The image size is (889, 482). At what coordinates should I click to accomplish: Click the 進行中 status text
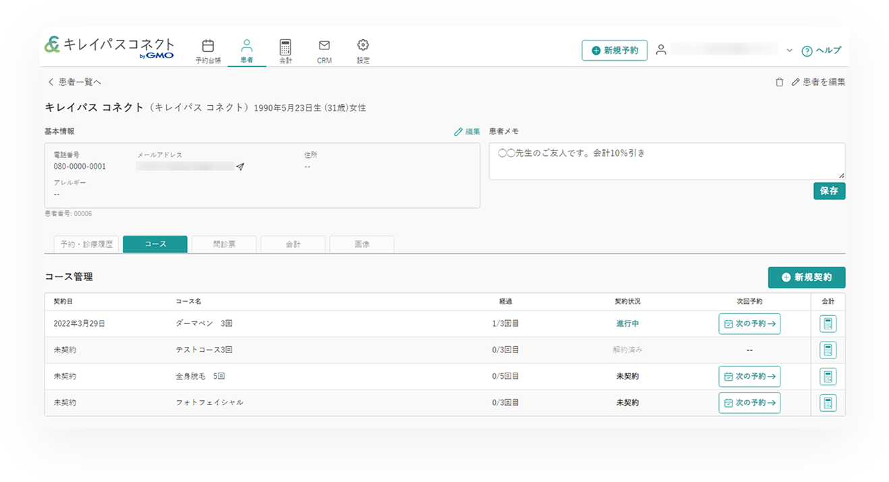627,324
